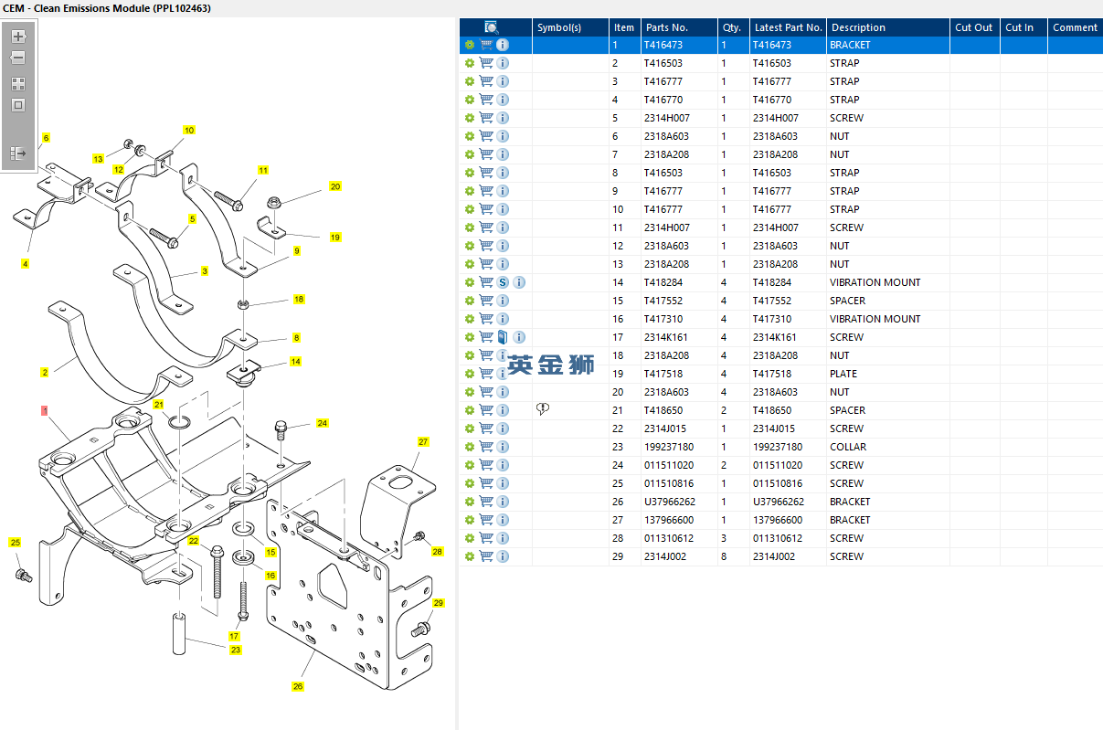Select callout 26 in the diagram
This screenshot has width=1103, height=730.
pos(298,686)
